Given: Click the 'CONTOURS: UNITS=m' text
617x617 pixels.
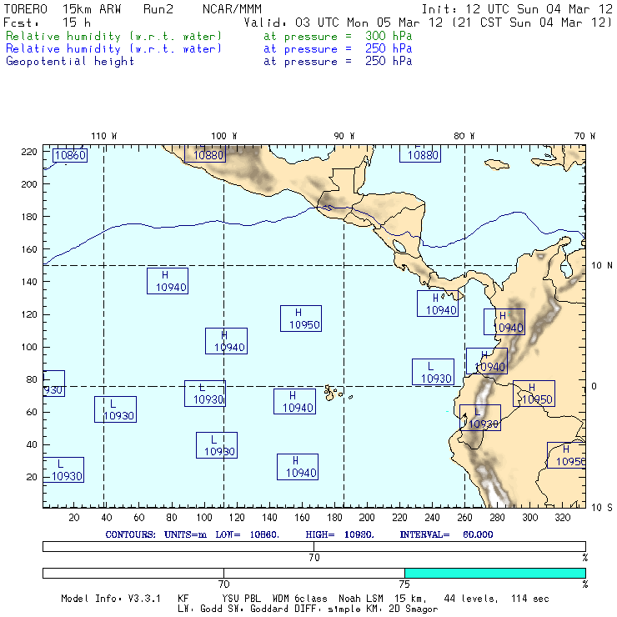Looking at the screenshot, I should point(156,534).
